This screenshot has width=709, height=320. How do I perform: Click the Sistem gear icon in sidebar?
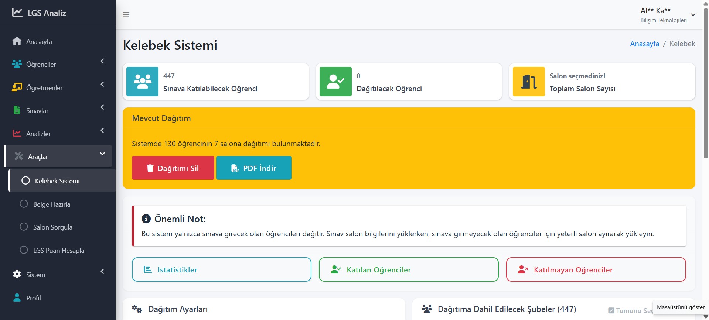(x=17, y=275)
